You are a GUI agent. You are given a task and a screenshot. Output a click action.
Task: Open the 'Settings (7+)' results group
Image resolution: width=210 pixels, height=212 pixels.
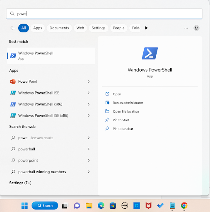(20, 183)
